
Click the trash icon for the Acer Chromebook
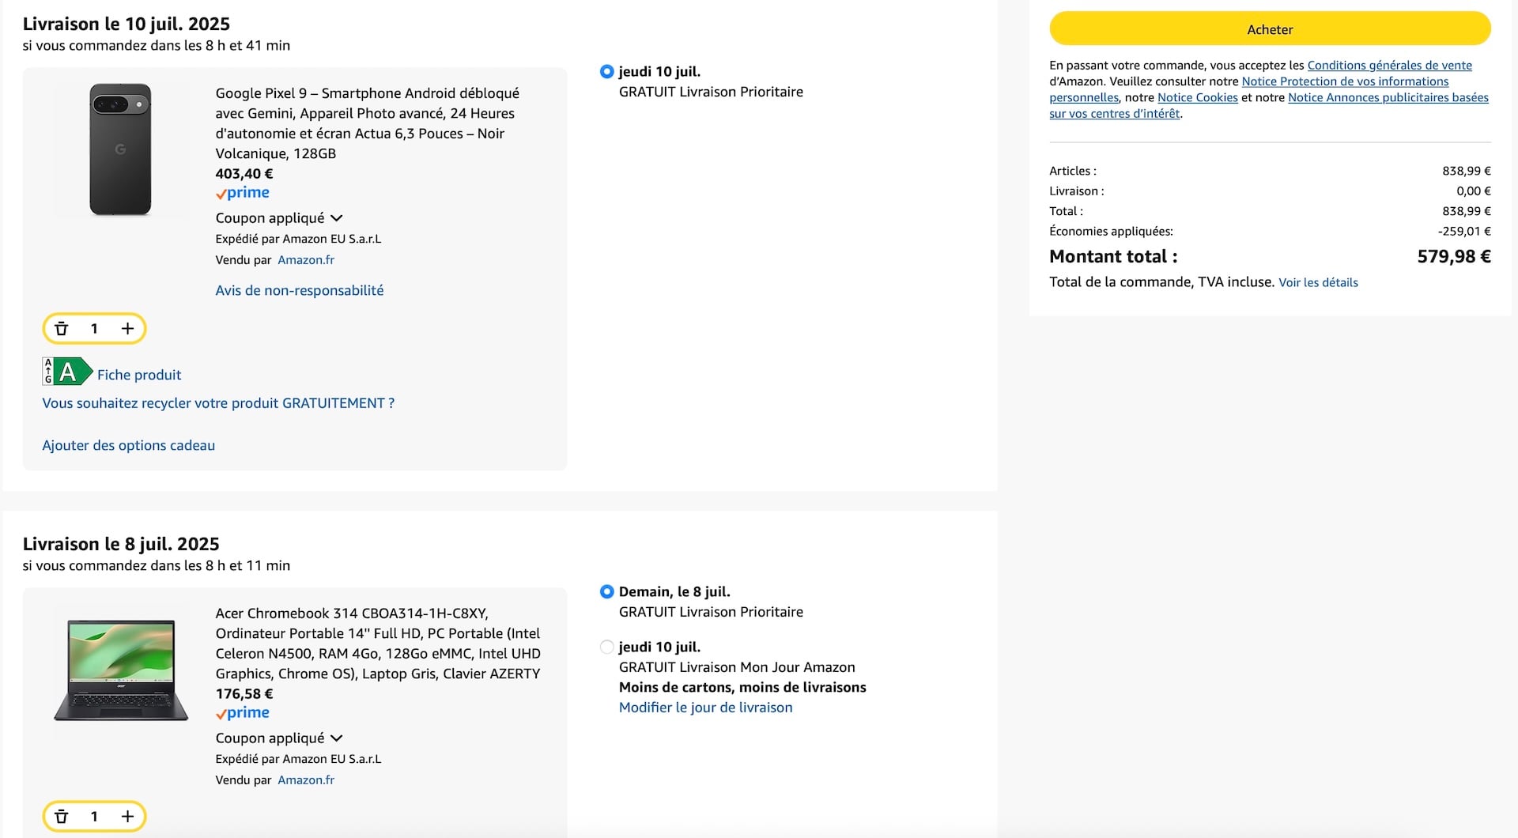click(x=62, y=817)
